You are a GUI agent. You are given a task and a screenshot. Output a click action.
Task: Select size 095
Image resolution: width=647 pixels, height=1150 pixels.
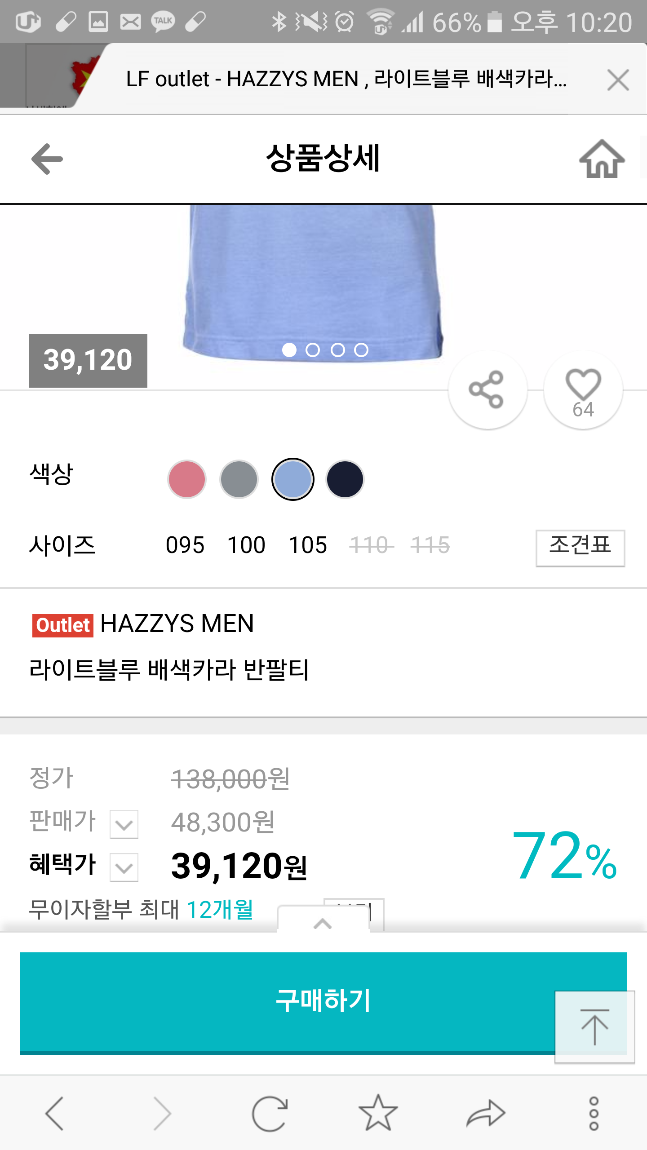pyautogui.click(x=185, y=545)
